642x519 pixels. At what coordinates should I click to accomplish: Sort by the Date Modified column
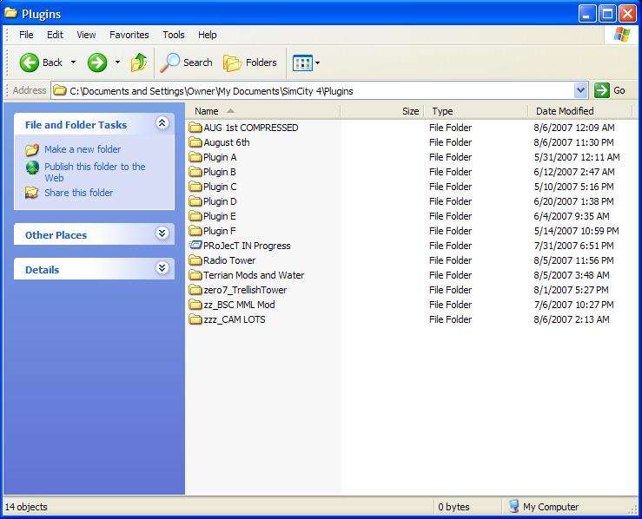(x=565, y=111)
